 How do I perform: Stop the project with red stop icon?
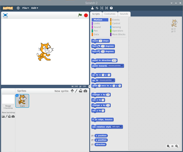(x=86, y=15)
